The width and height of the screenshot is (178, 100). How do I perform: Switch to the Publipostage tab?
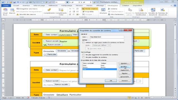pos(67,6)
